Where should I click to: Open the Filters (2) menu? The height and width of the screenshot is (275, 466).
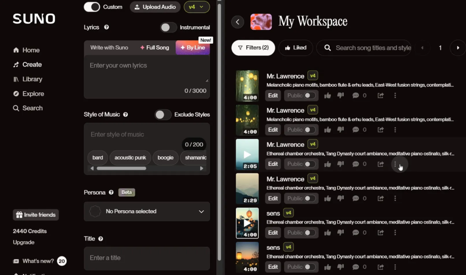coord(253,47)
